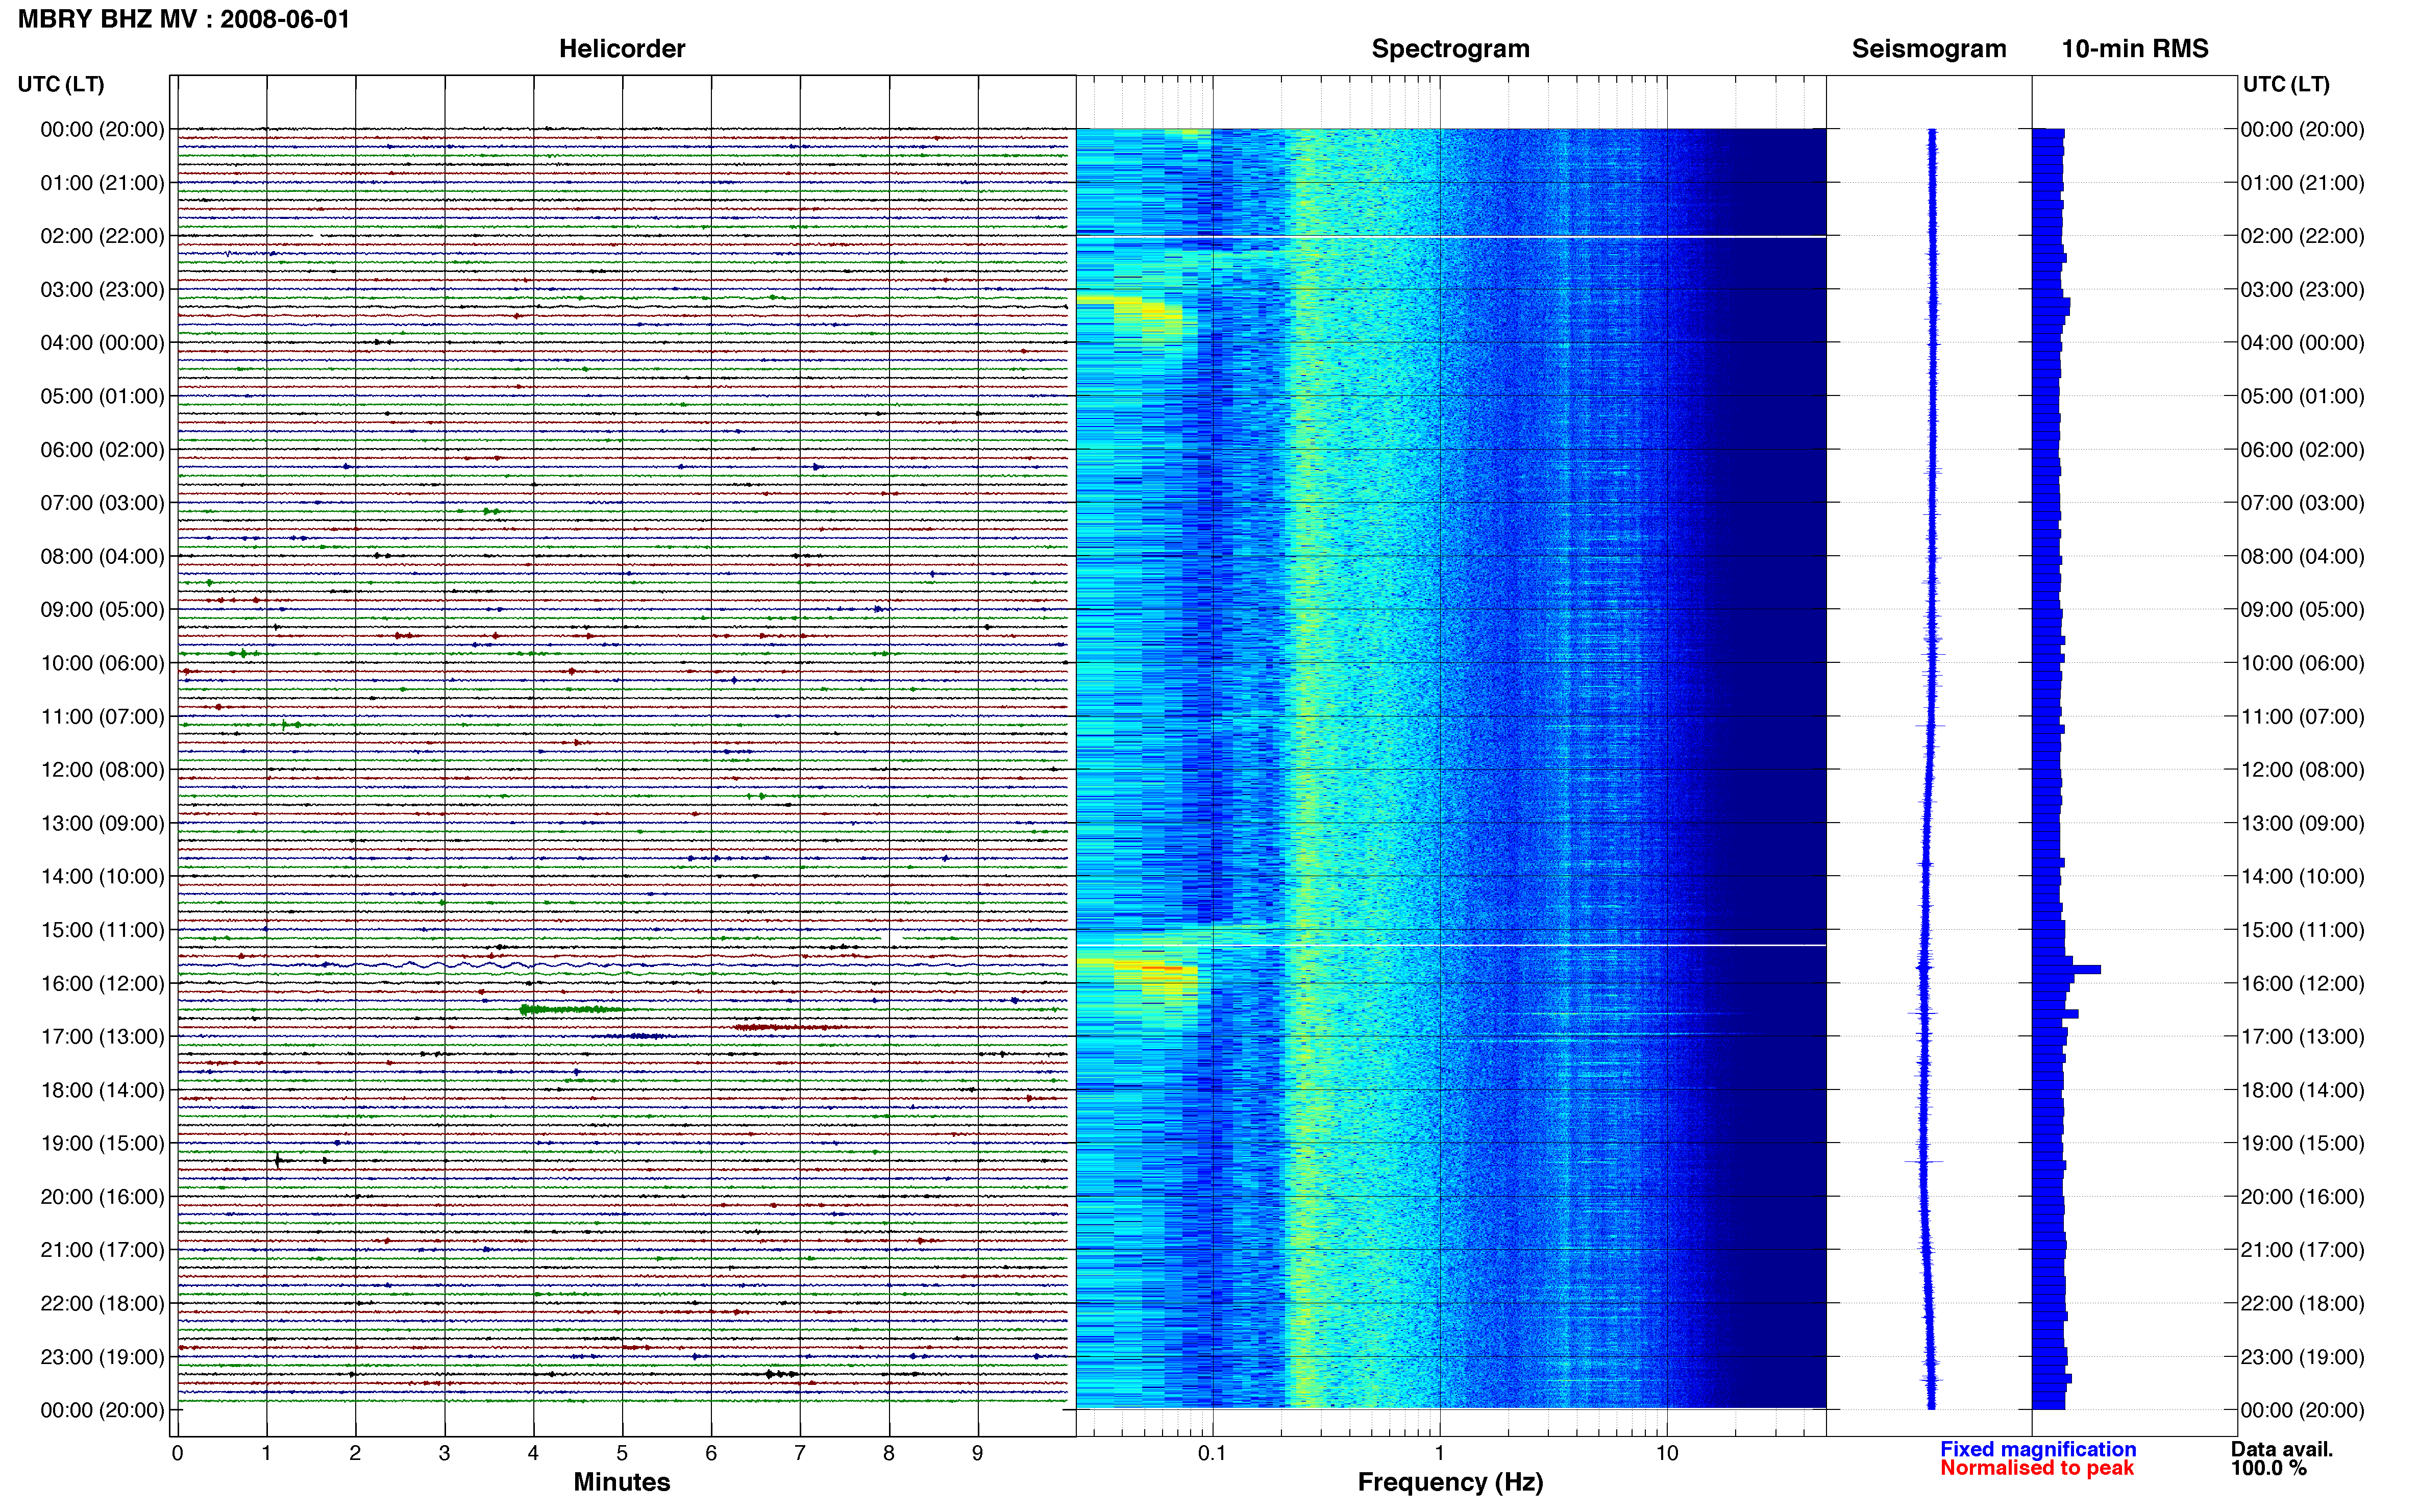Screen dimensions: 2419x1512
Task: Select the 'Seismogram' panel heading
Action: pos(1928,49)
